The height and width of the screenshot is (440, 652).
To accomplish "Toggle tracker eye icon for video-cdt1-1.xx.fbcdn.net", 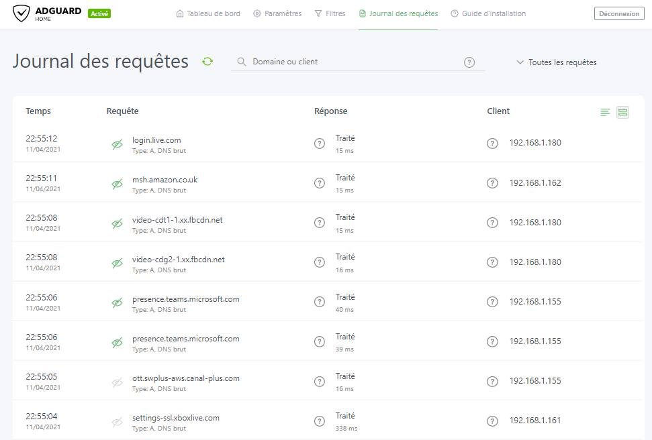I will coord(118,224).
